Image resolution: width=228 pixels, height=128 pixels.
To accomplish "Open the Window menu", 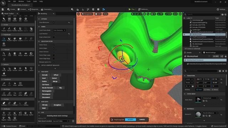I will (x=21, y=1).
